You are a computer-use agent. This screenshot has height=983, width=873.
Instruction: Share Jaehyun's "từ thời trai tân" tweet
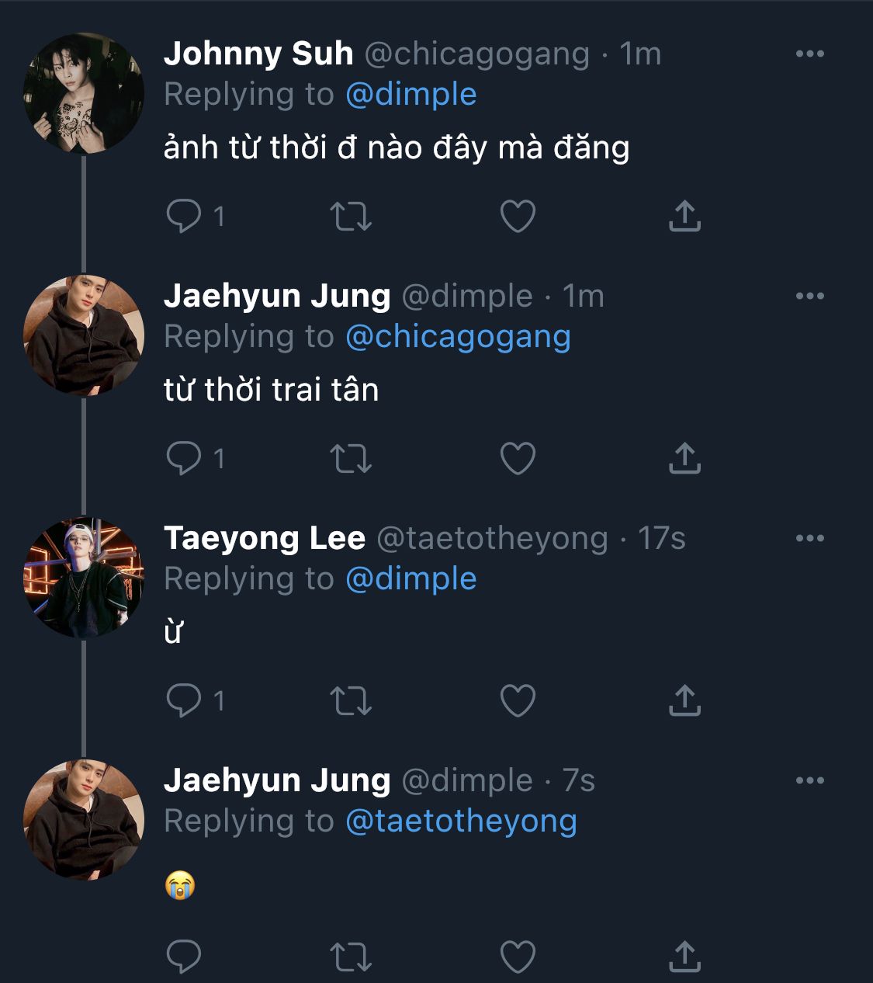click(x=684, y=459)
